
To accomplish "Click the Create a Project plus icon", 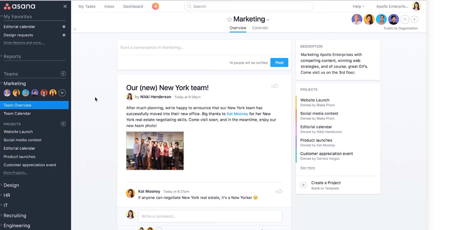I will 303,185.
